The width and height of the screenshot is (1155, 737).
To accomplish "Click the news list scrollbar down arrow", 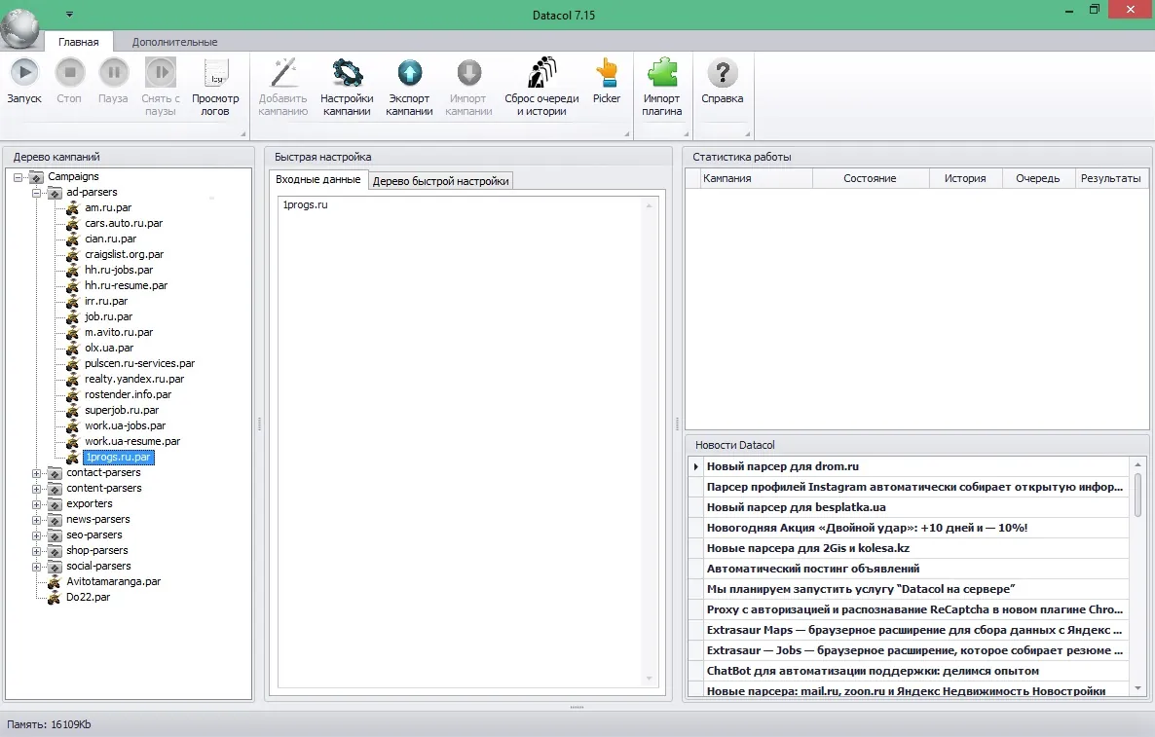I will [x=1138, y=688].
